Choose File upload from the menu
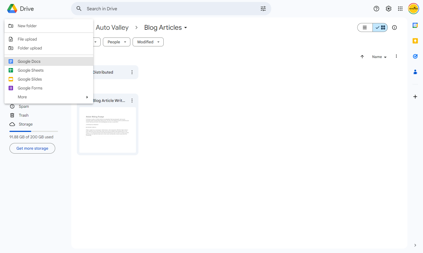 click(49, 39)
